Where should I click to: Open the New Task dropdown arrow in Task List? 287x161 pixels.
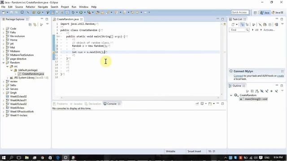point(237,25)
